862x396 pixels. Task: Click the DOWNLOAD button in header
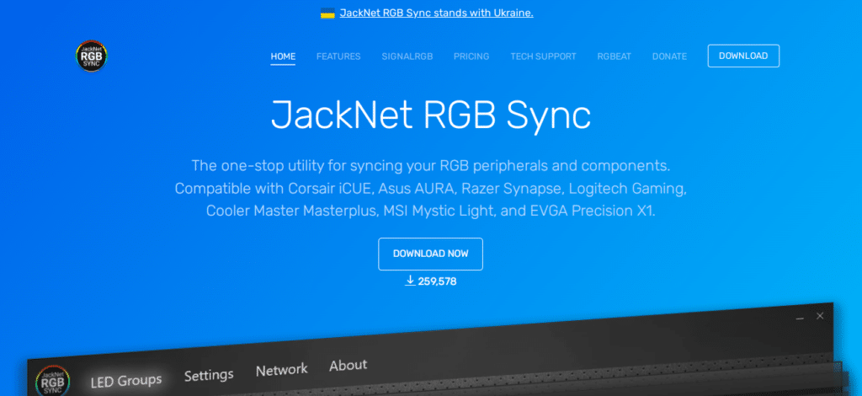click(743, 56)
